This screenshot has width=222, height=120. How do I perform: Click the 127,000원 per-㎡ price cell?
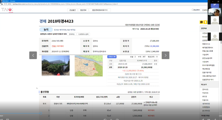(120, 104)
